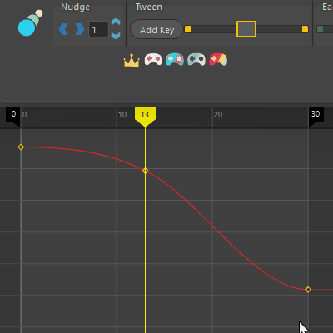This screenshot has width=333, height=333.
Task: Click the white gamepad icon
Action: 153,59
